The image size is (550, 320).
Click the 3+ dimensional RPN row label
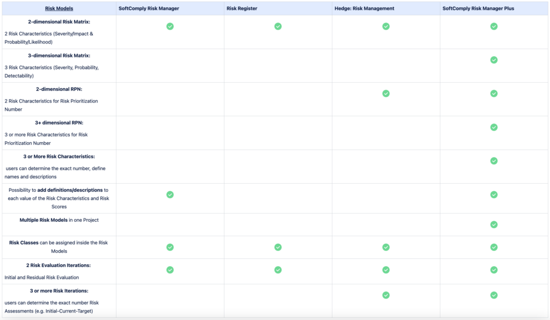58,122
